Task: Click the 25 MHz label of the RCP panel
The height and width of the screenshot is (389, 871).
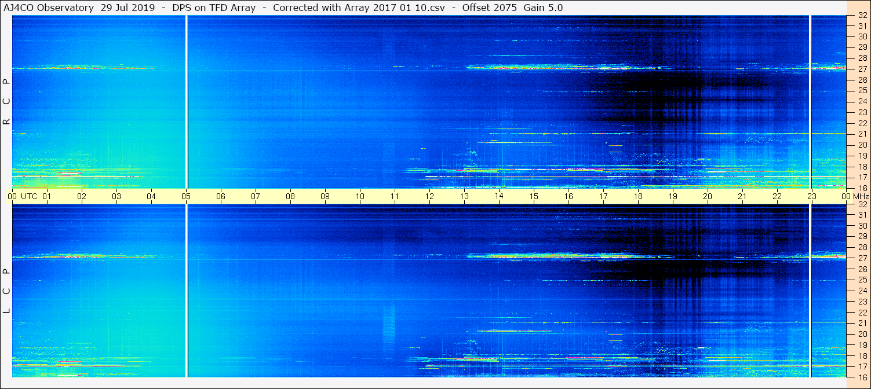Action: (862, 90)
